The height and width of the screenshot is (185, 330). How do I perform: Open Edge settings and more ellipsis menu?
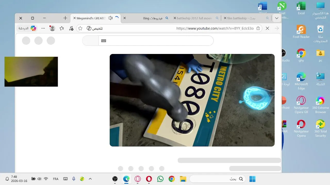(x=43, y=28)
